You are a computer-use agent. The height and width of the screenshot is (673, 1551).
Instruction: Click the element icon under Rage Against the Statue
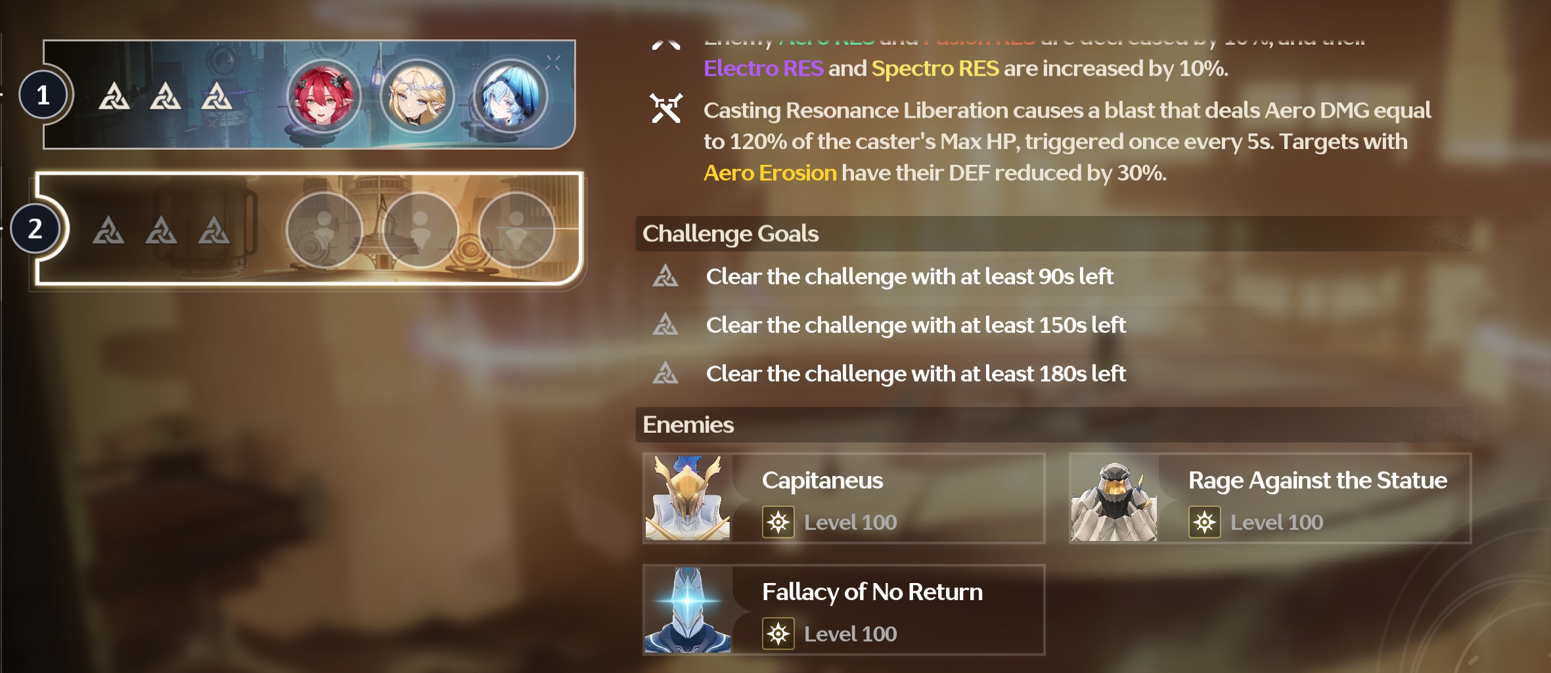coord(1204,523)
